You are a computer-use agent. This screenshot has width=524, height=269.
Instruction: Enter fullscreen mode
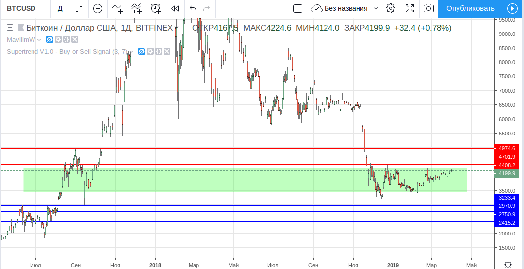[x=410, y=8]
